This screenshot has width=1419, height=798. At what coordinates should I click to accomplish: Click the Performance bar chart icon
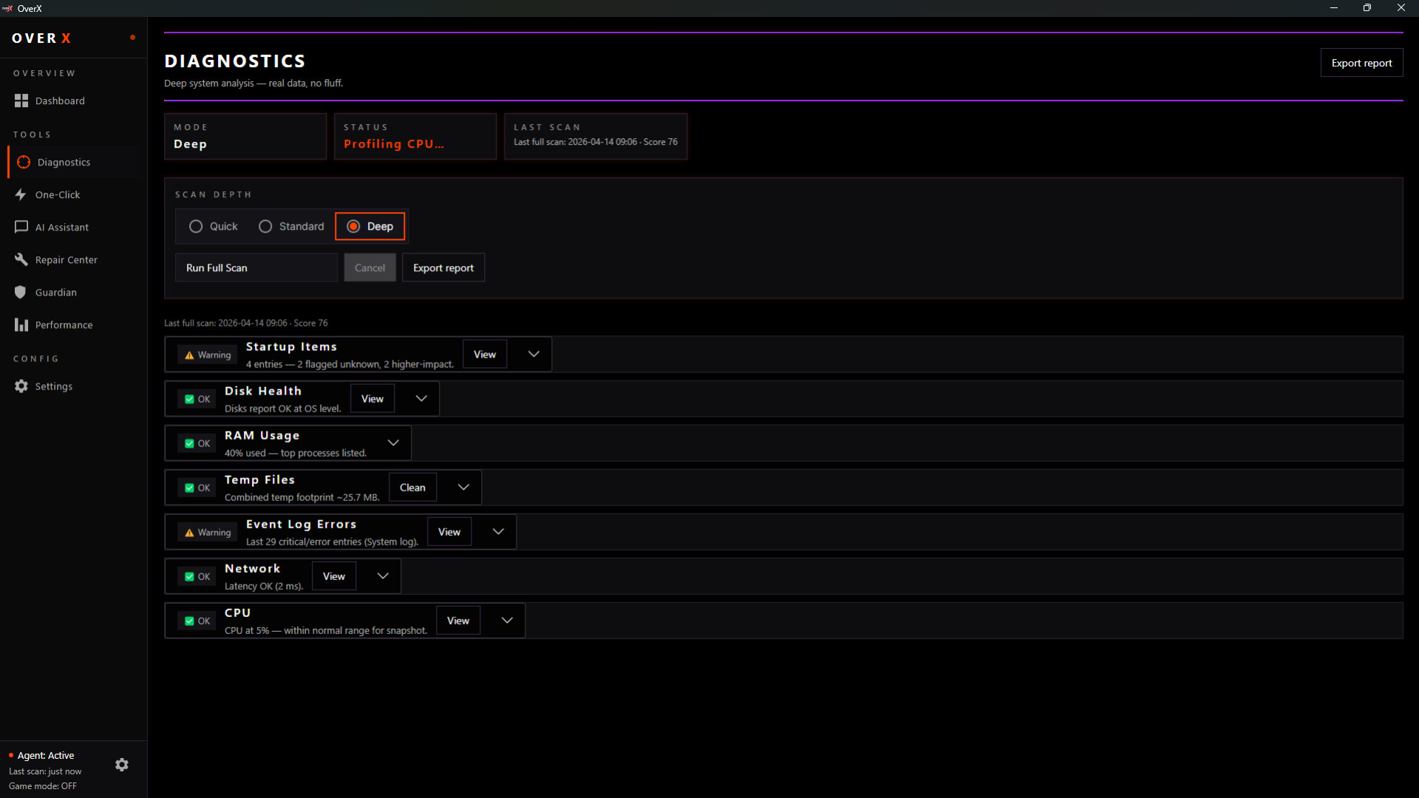click(21, 324)
